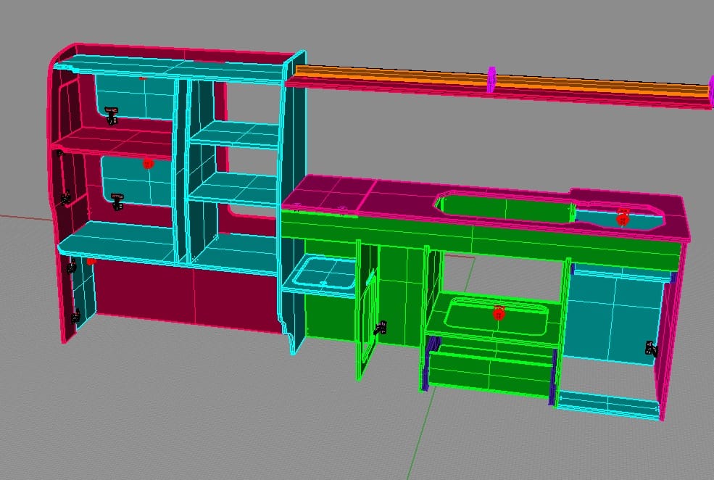The height and width of the screenshot is (480, 714).
Task: Select the black hinge on the open green door
Action: click(381, 328)
